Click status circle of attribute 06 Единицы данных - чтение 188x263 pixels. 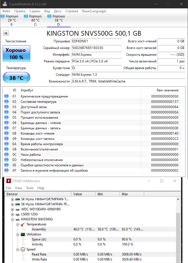pos(6,123)
